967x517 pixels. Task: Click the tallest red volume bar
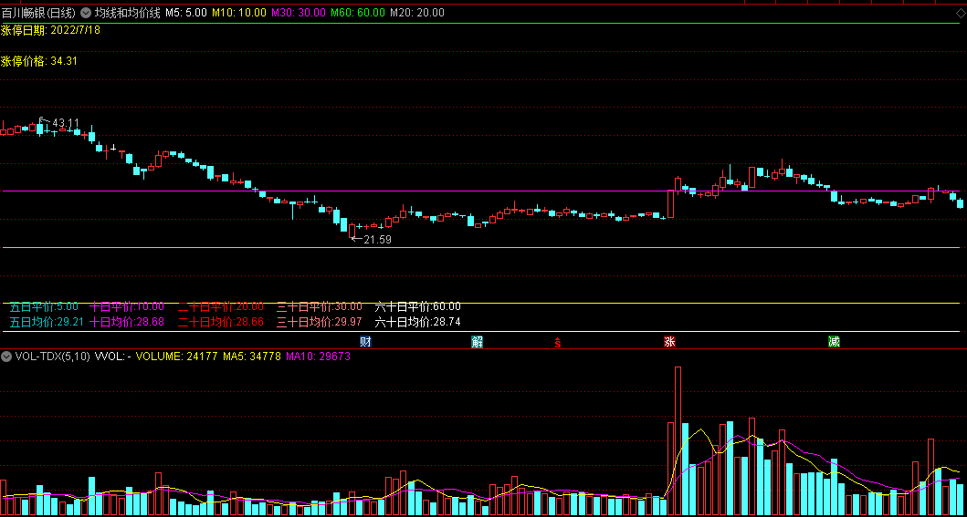click(678, 440)
